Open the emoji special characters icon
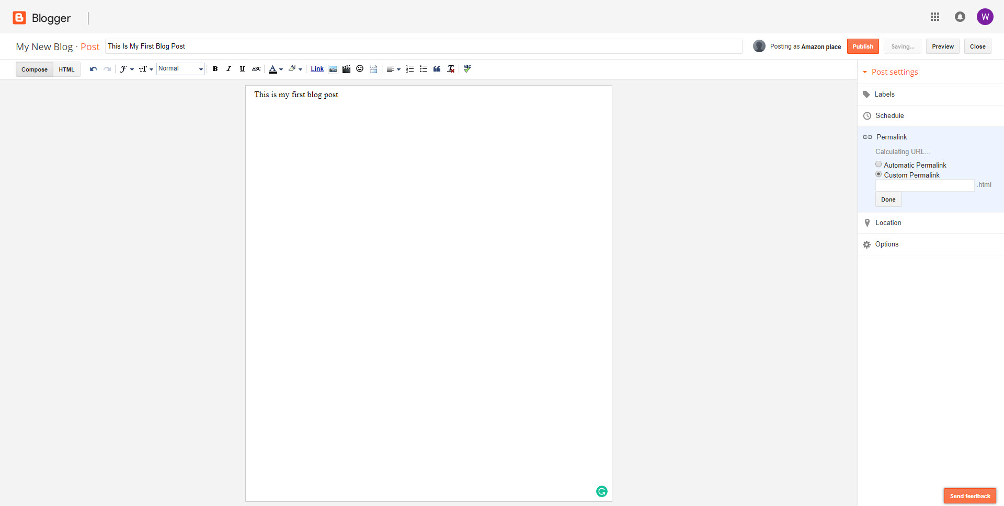1004x506 pixels. pyautogui.click(x=360, y=69)
